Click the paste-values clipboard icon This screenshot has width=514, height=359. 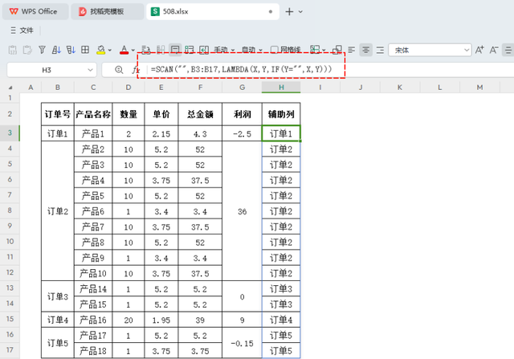pos(13,50)
